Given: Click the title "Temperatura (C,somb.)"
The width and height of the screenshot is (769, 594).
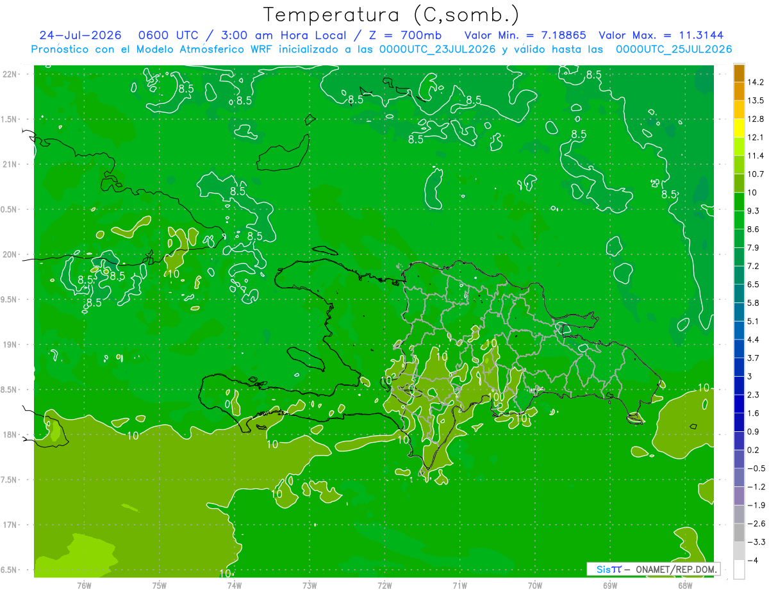Looking at the screenshot, I should click(392, 15).
